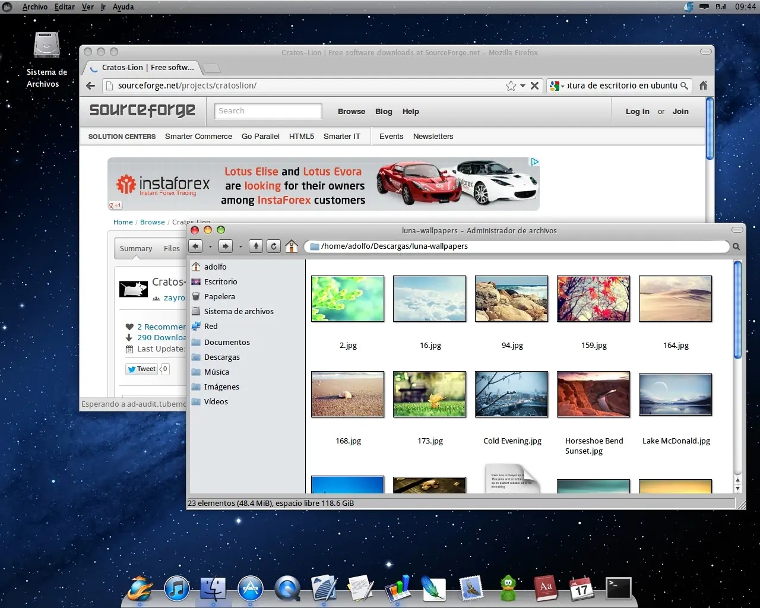Open the Newsletters link
This screenshot has width=760, height=608.
tap(433, 136)
